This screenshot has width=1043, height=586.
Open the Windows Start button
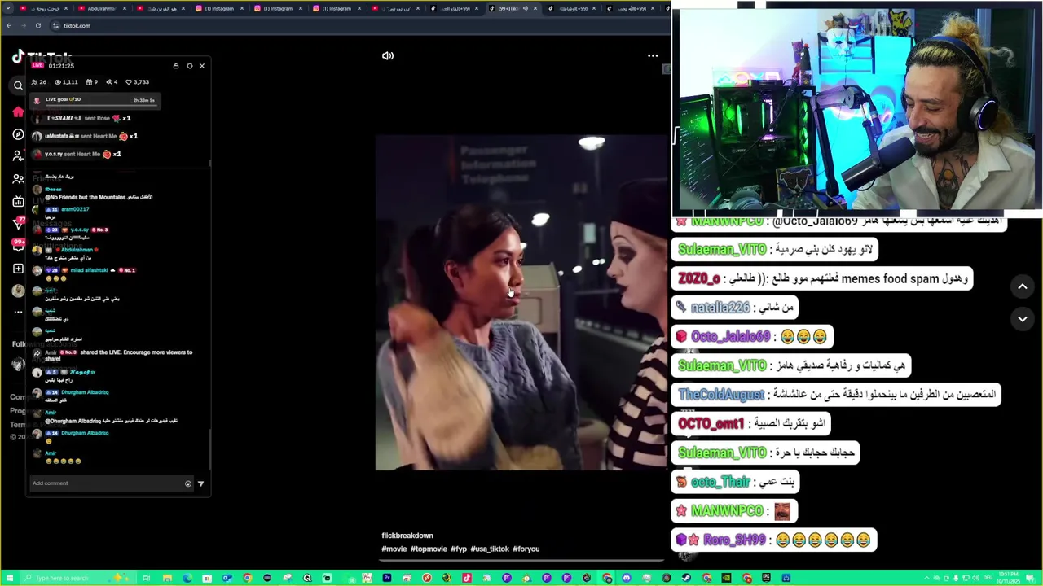click(x=9, y=578)
